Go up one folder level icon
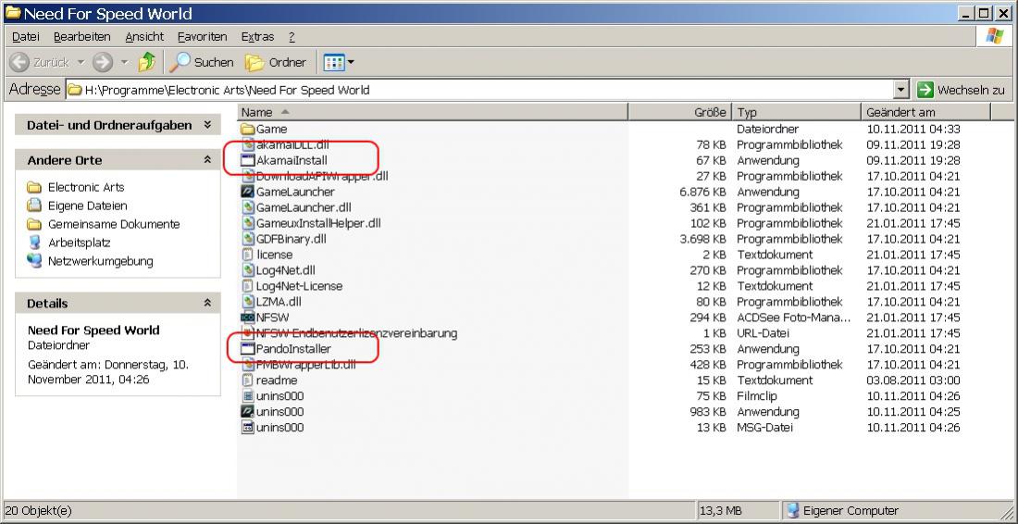This screenshot has width=1018, height=524. click(147, 62)
